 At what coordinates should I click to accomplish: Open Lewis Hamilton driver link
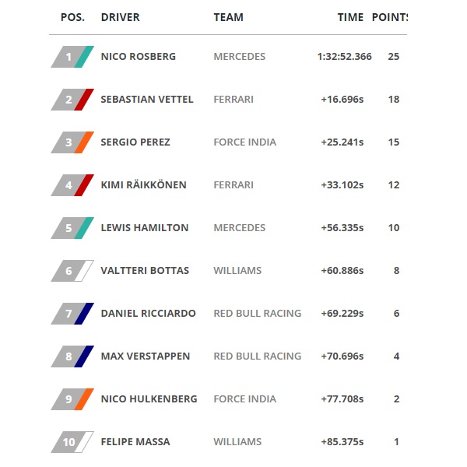click(x=145, y=228)
